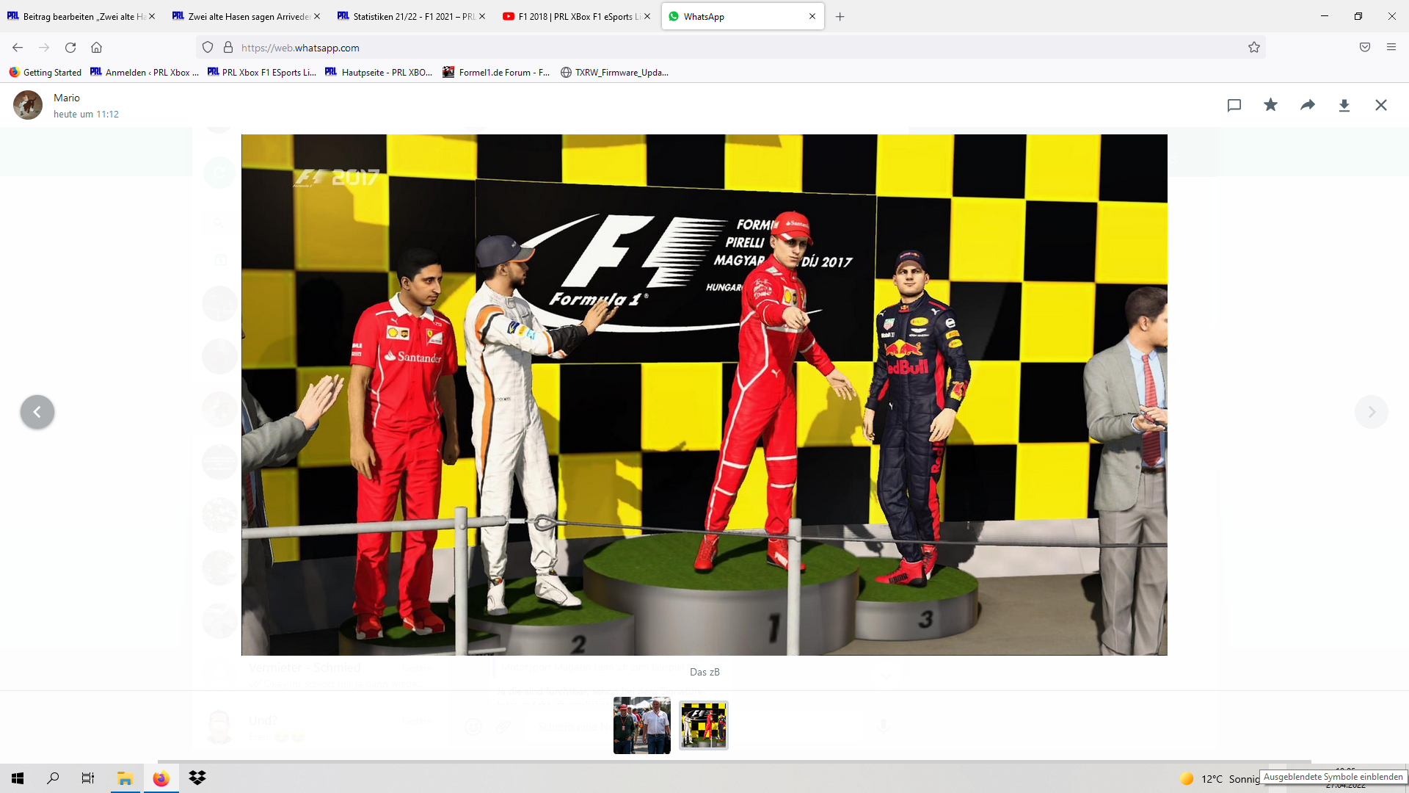Open the Windows Start menu
This screenshot has width=1409, height=793.
(x=18, y=778)
